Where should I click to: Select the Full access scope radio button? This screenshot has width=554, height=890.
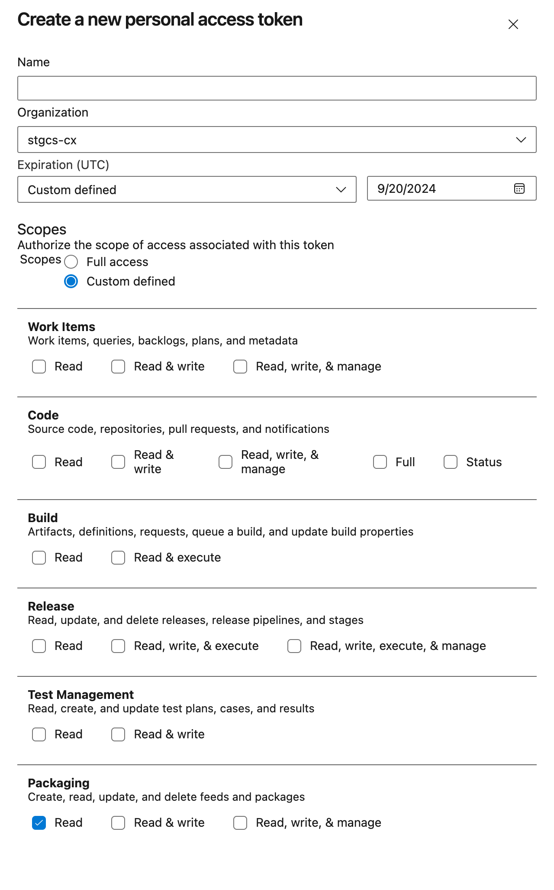(x=71, y=262)
